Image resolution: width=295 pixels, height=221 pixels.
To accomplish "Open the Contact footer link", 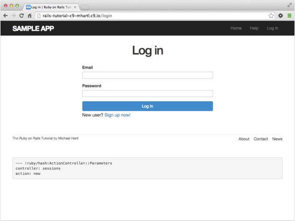I will (x=260, y=139).
